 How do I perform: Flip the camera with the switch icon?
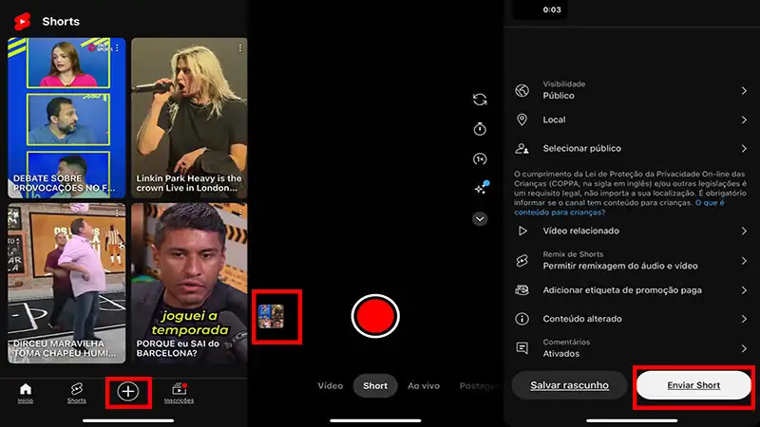click(x=480, y=100)
